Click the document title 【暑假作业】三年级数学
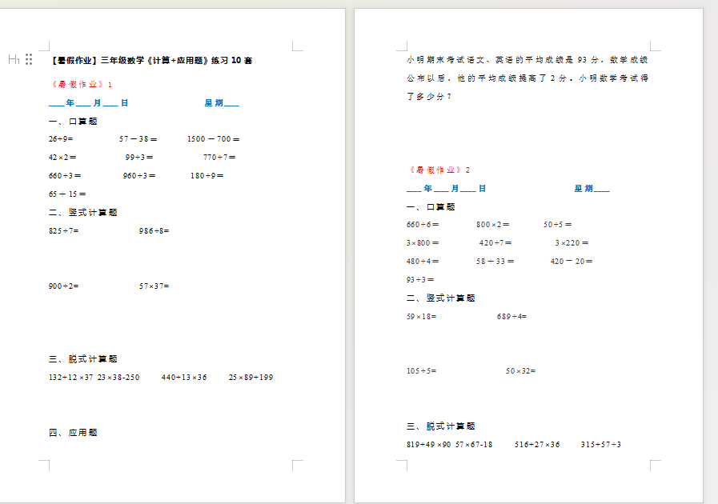Screen dimensions: 718x504 click(x=150, y=61)
